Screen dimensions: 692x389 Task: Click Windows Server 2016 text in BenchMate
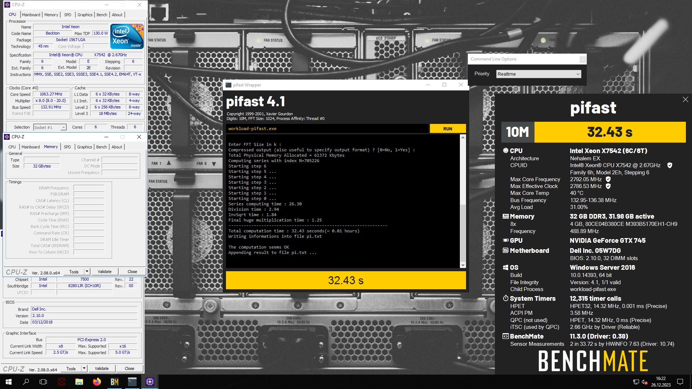[602, 268]
